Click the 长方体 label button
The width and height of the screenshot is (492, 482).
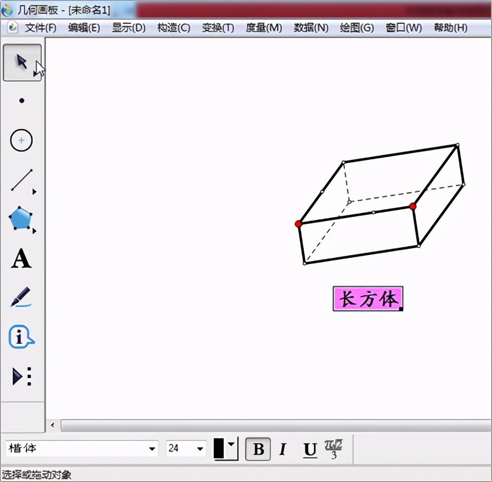368,299
